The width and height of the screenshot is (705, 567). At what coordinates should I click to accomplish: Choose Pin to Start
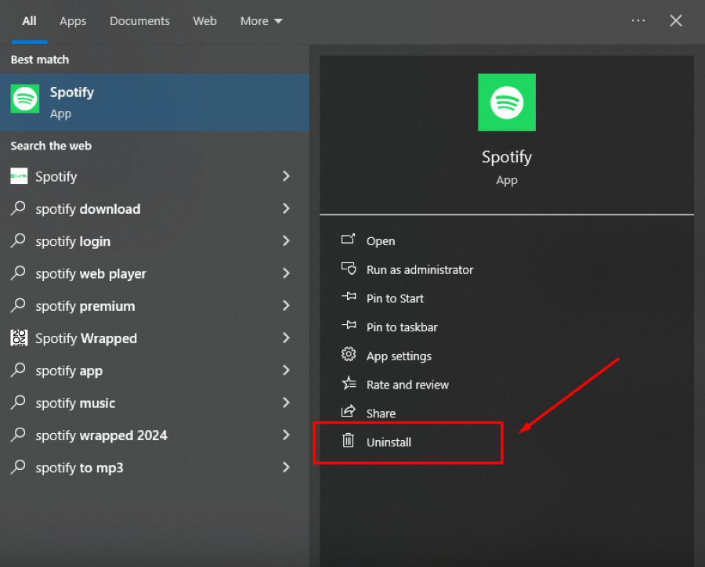click(x=395, y=298)
